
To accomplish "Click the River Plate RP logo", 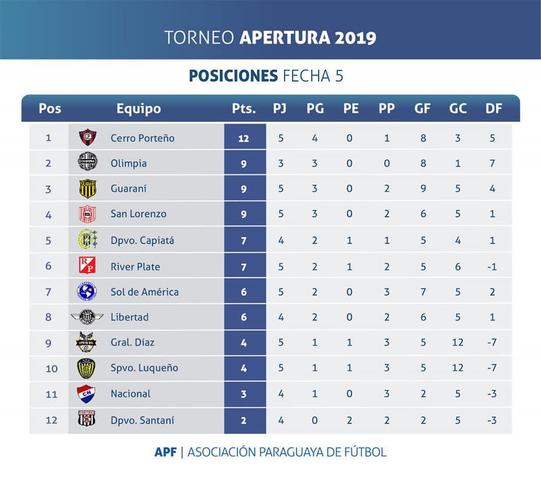I will pos(87,265).
